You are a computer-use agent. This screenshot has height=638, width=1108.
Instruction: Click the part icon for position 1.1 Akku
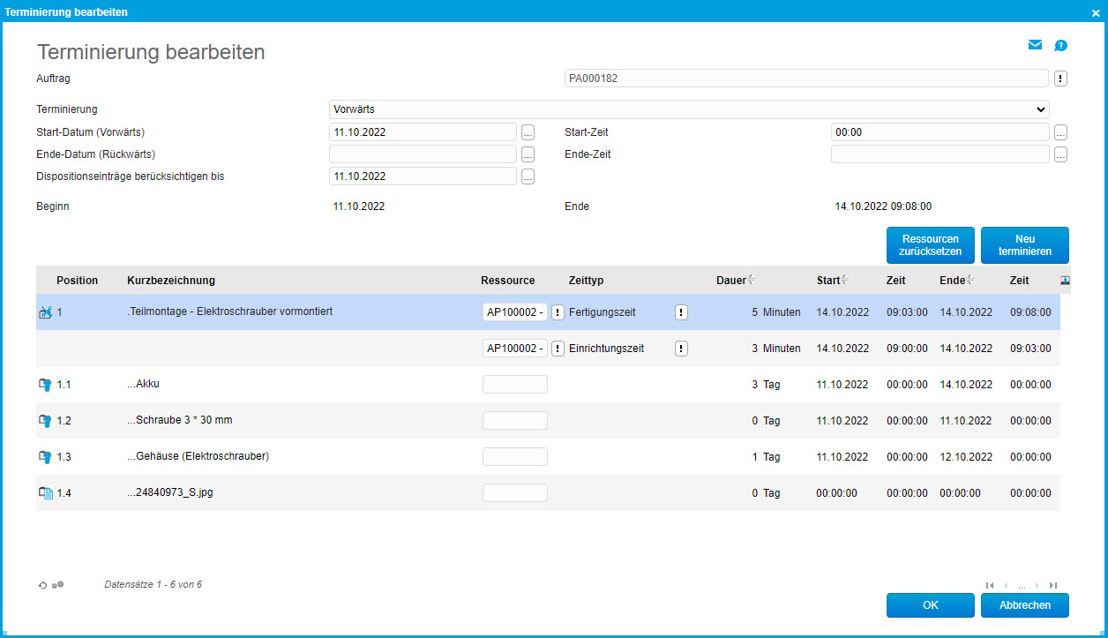coord(46,385)
